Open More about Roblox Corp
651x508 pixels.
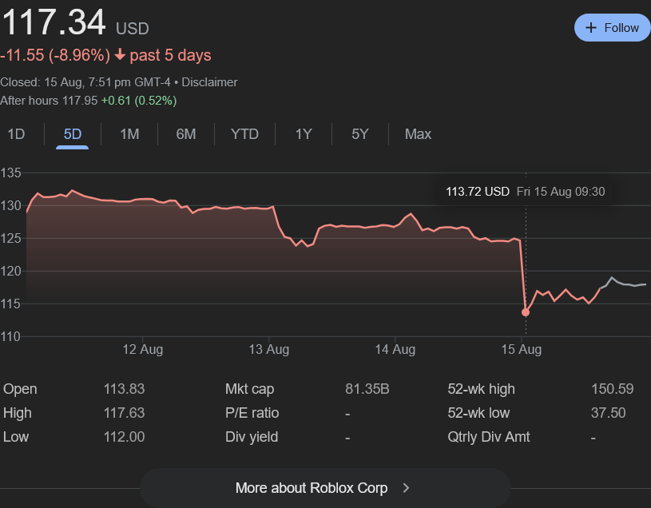325,488
